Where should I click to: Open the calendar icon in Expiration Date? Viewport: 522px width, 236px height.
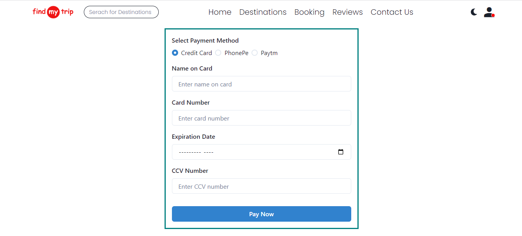click(341, 152)
